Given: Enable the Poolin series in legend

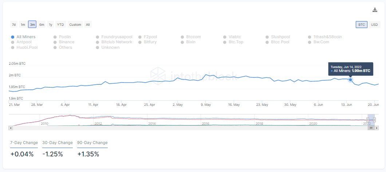Looking at the screenshot, I should 55,37.
